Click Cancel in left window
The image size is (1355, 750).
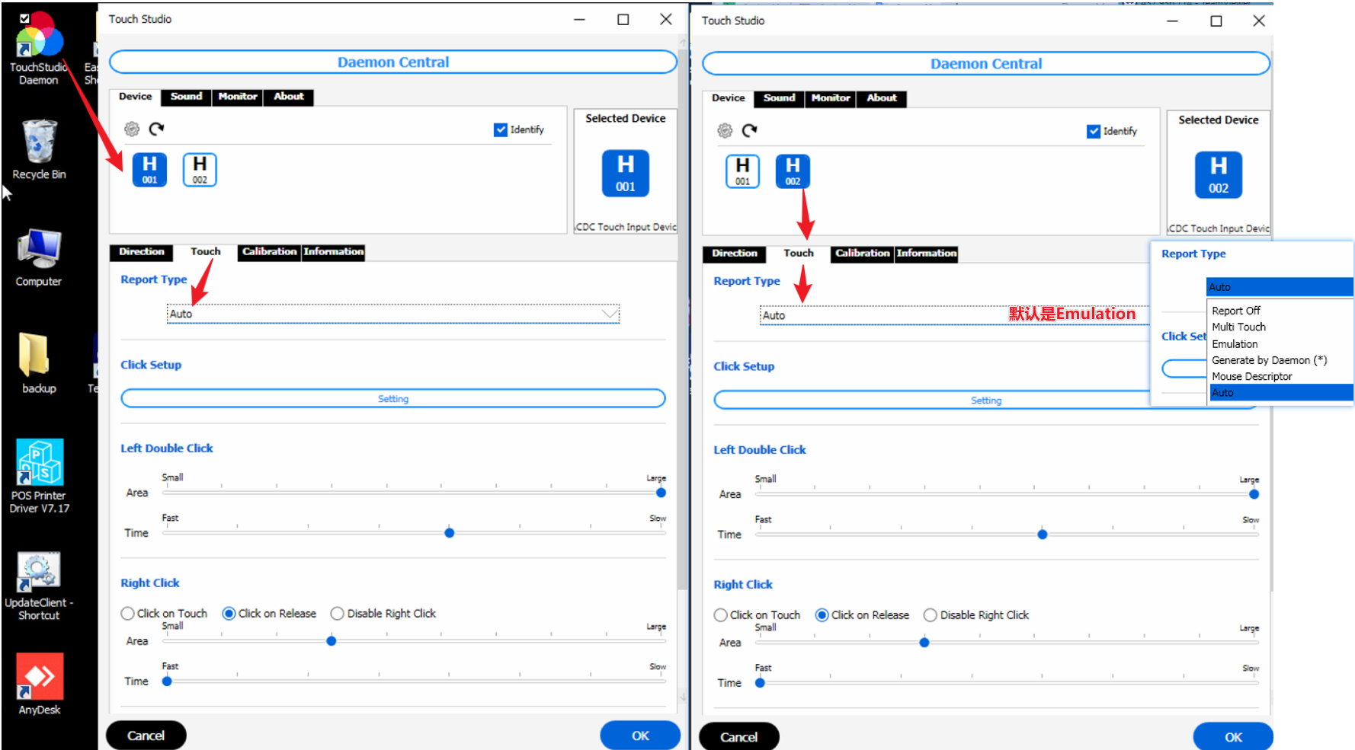[x=146, y=736]
